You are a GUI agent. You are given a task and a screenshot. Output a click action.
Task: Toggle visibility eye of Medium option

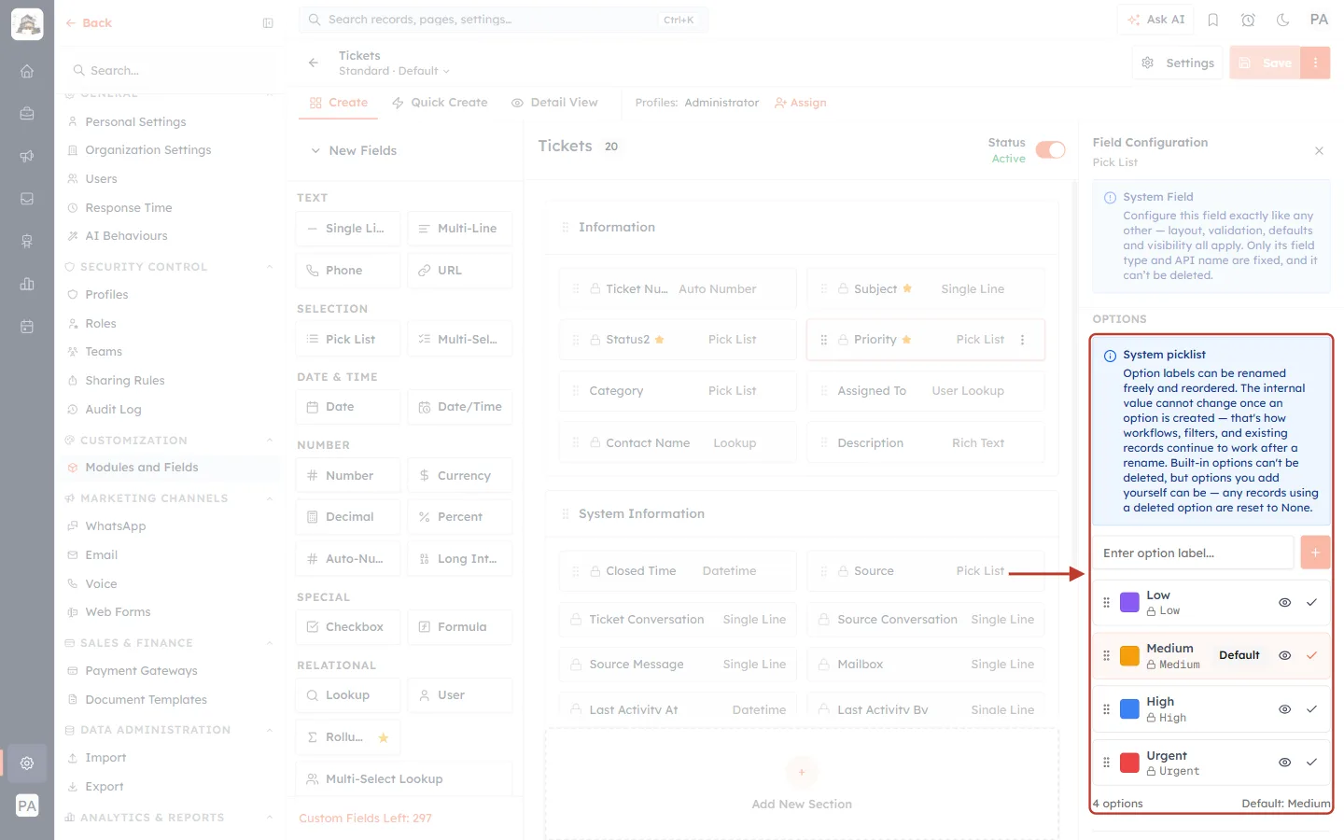1284,656
